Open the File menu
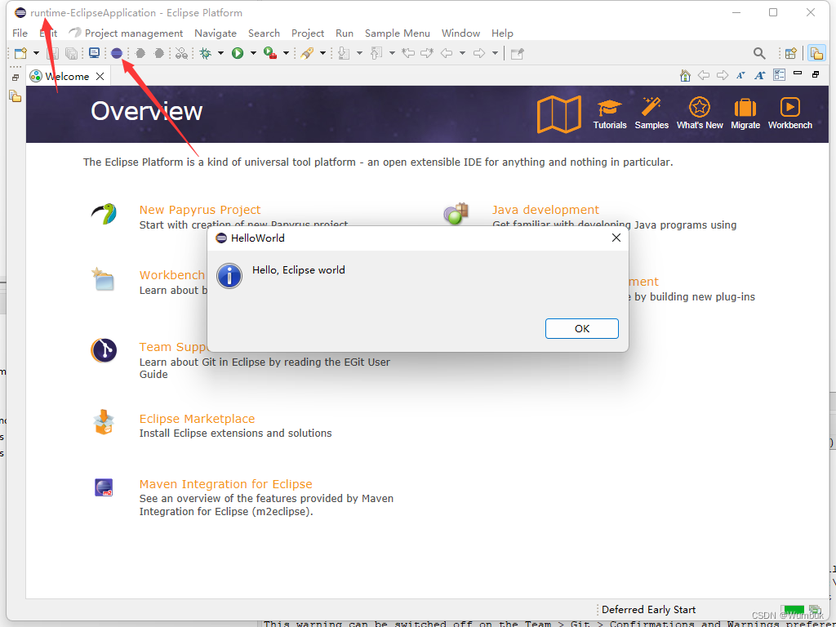 pos(20,33)
